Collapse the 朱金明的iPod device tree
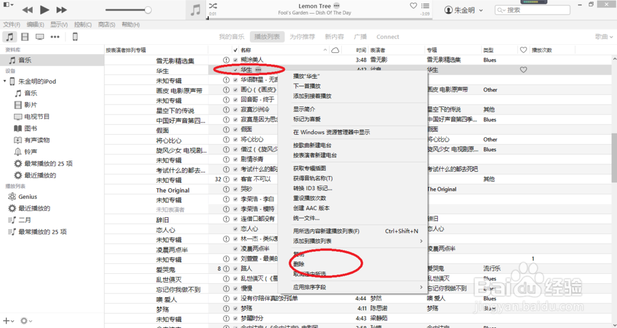 [5, 81]
